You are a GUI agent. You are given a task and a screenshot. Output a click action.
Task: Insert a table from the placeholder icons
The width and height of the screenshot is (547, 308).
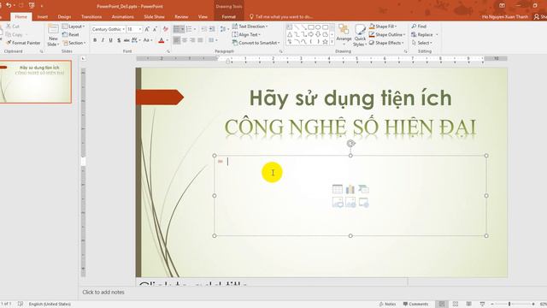[x=338, y=189]
